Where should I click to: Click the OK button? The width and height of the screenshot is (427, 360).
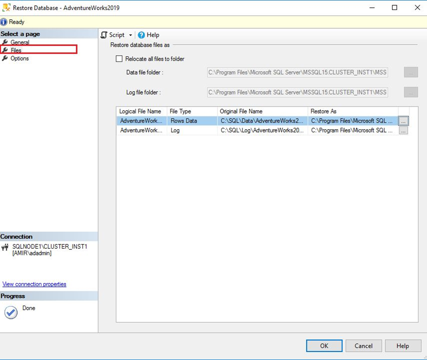tap(324, 346)
